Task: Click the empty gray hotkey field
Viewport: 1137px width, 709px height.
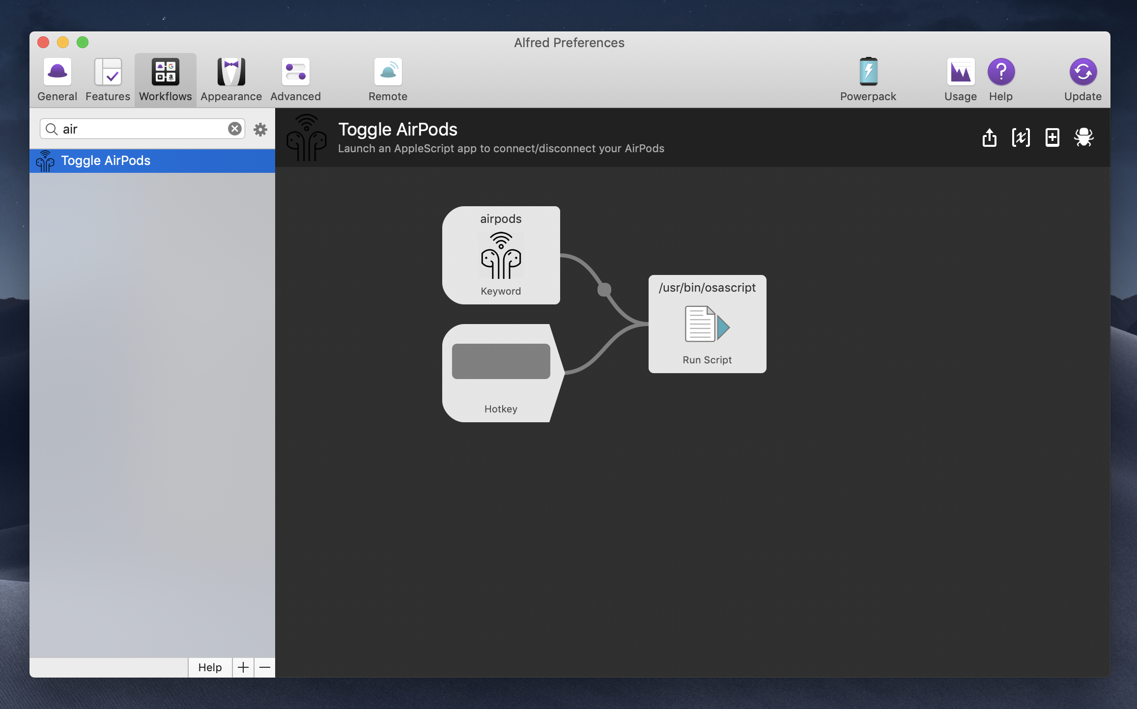Action: (x=501, y=361)
